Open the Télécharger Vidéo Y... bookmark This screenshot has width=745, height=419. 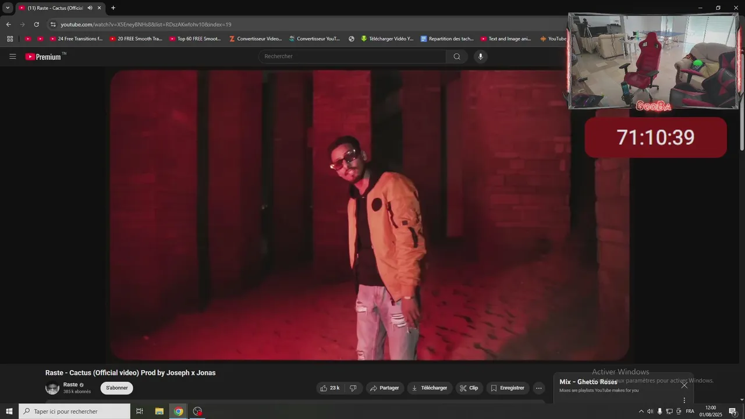coord(387,39)
